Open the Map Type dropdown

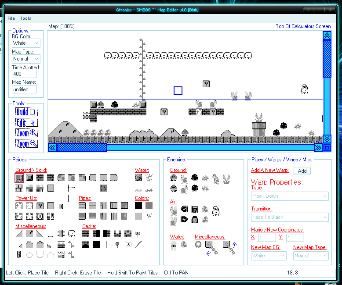click(26, 59)
